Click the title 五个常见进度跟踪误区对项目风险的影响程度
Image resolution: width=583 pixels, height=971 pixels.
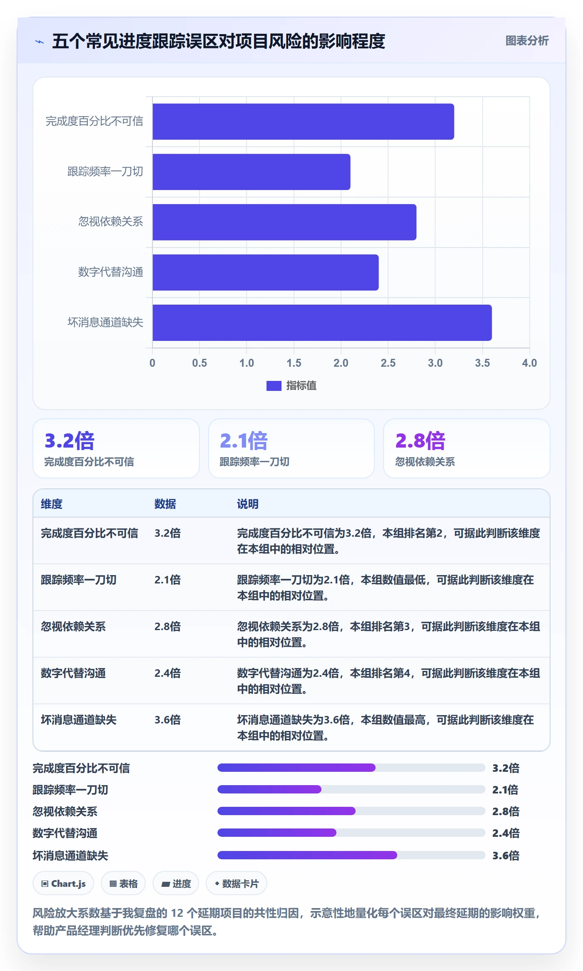pos(219,41)
